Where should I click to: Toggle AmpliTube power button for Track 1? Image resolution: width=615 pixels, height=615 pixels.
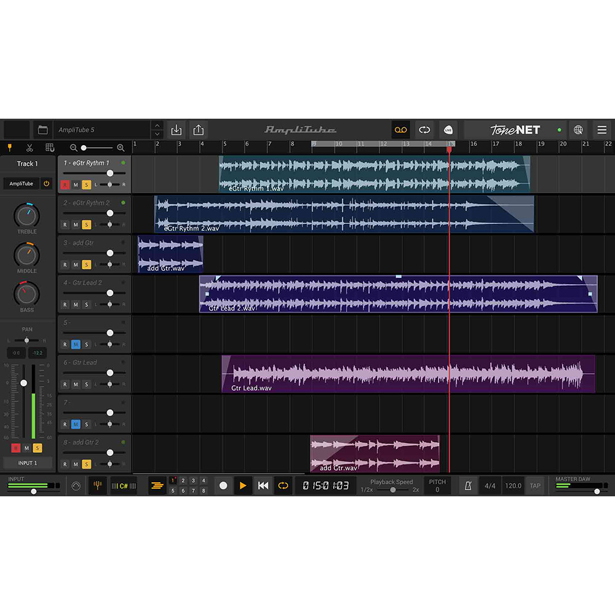(x=46, y=183)
